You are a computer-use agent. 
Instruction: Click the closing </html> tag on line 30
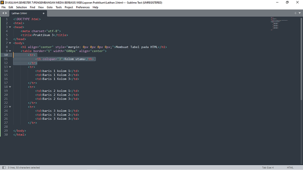click(x=19, y=135)
